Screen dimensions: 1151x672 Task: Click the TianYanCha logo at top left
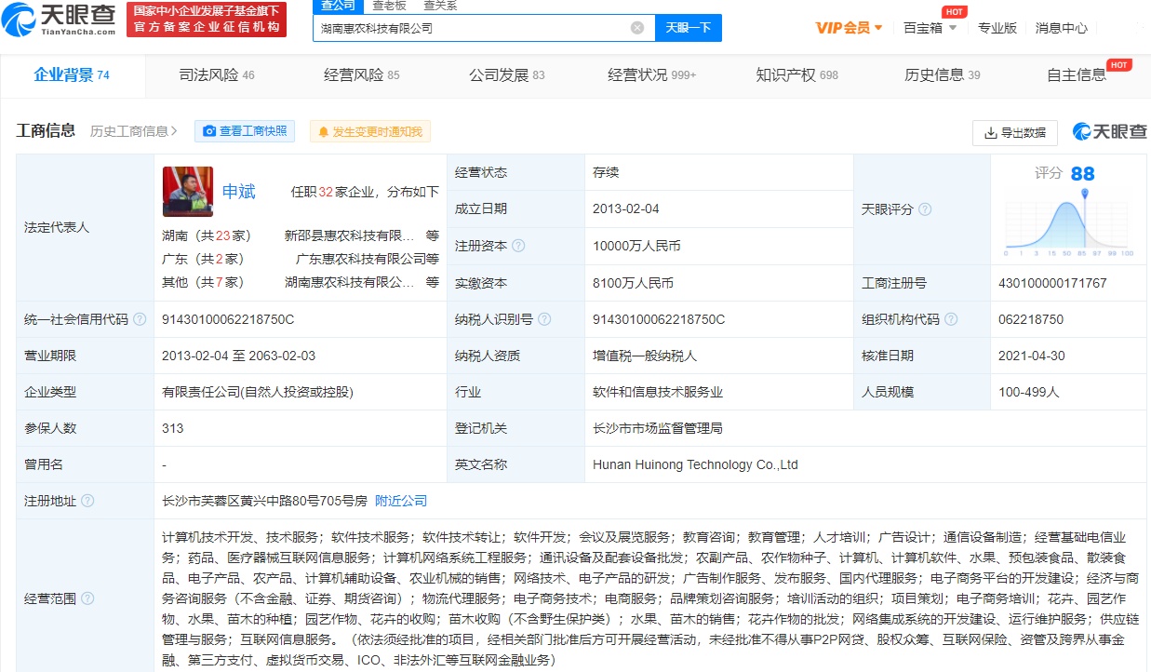click(x=60, y=19)
